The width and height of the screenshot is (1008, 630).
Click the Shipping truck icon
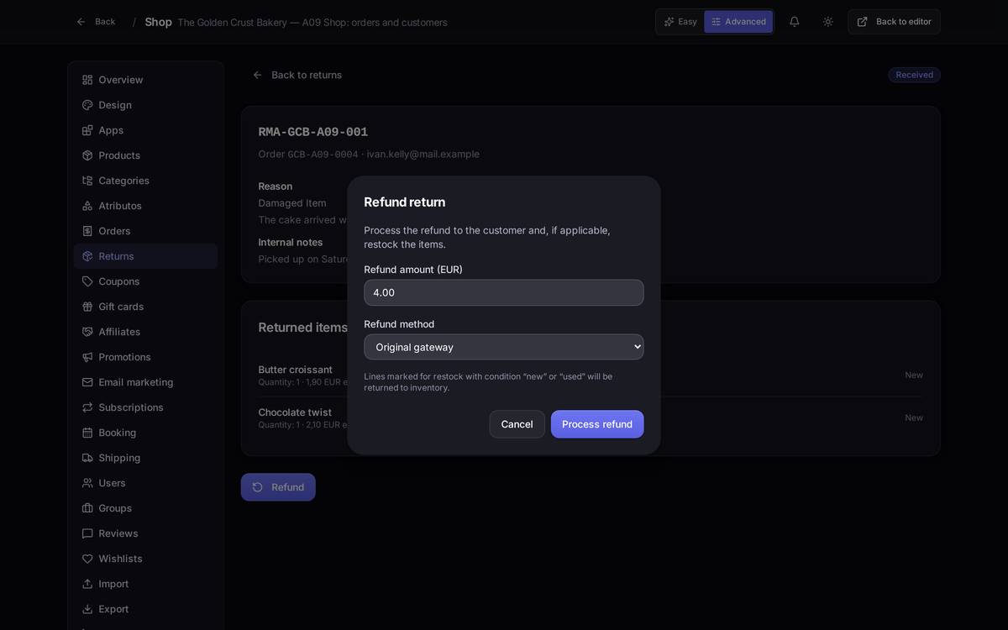87,458
